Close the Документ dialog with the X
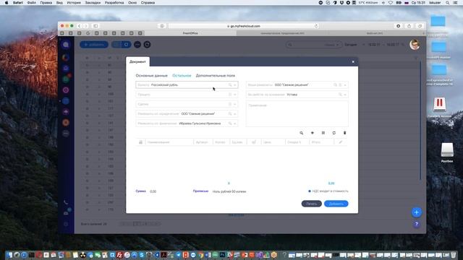The height and width of the screenshot is (260, 463). tap(353, 62)
